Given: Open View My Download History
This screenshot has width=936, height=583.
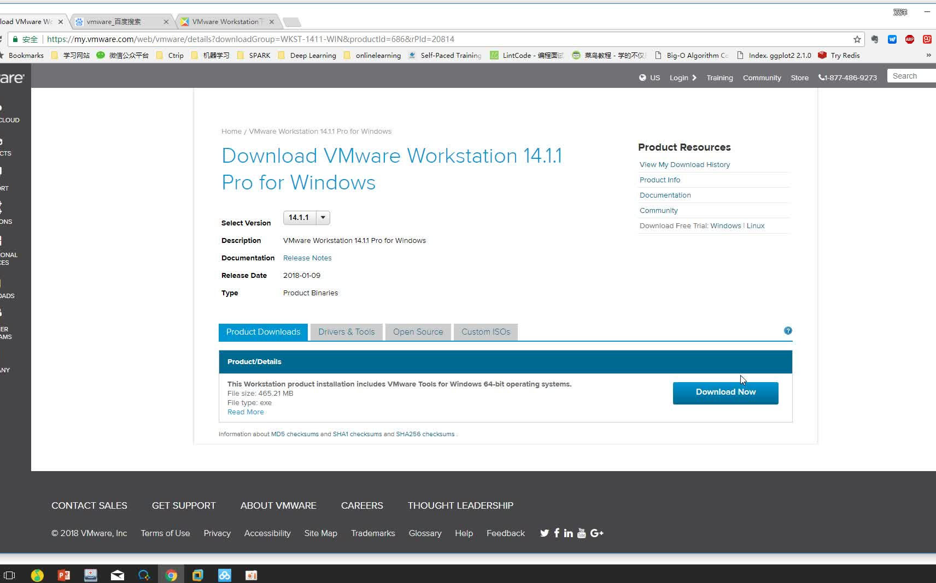Looking at the screenshot, I should (x=685, y=165).
